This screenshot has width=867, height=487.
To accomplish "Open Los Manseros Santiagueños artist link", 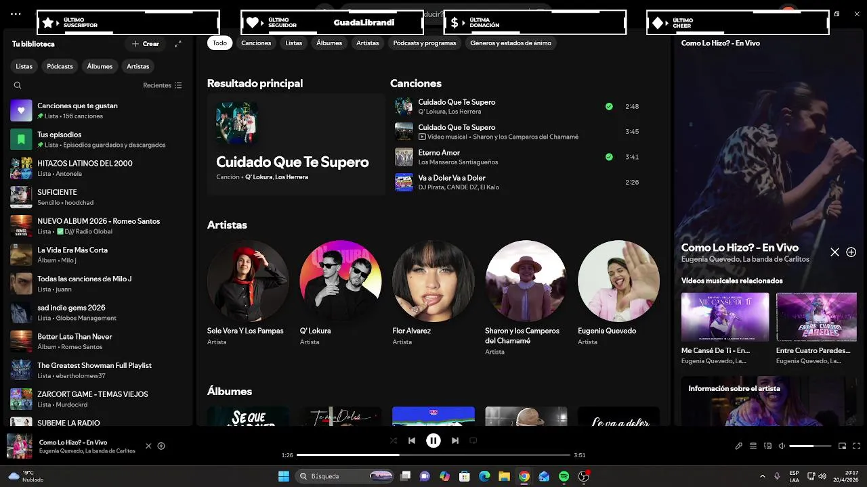I will [x=458, y=162].
